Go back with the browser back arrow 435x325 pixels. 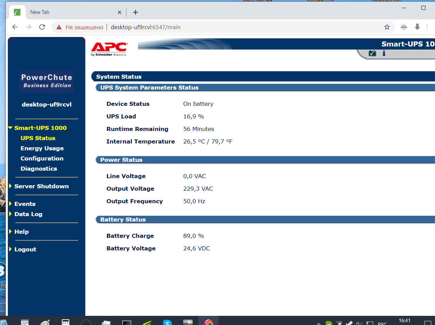coord(15,27)
